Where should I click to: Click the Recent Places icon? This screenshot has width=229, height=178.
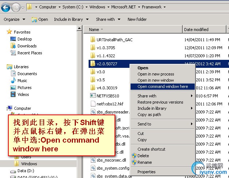[13, 53]
